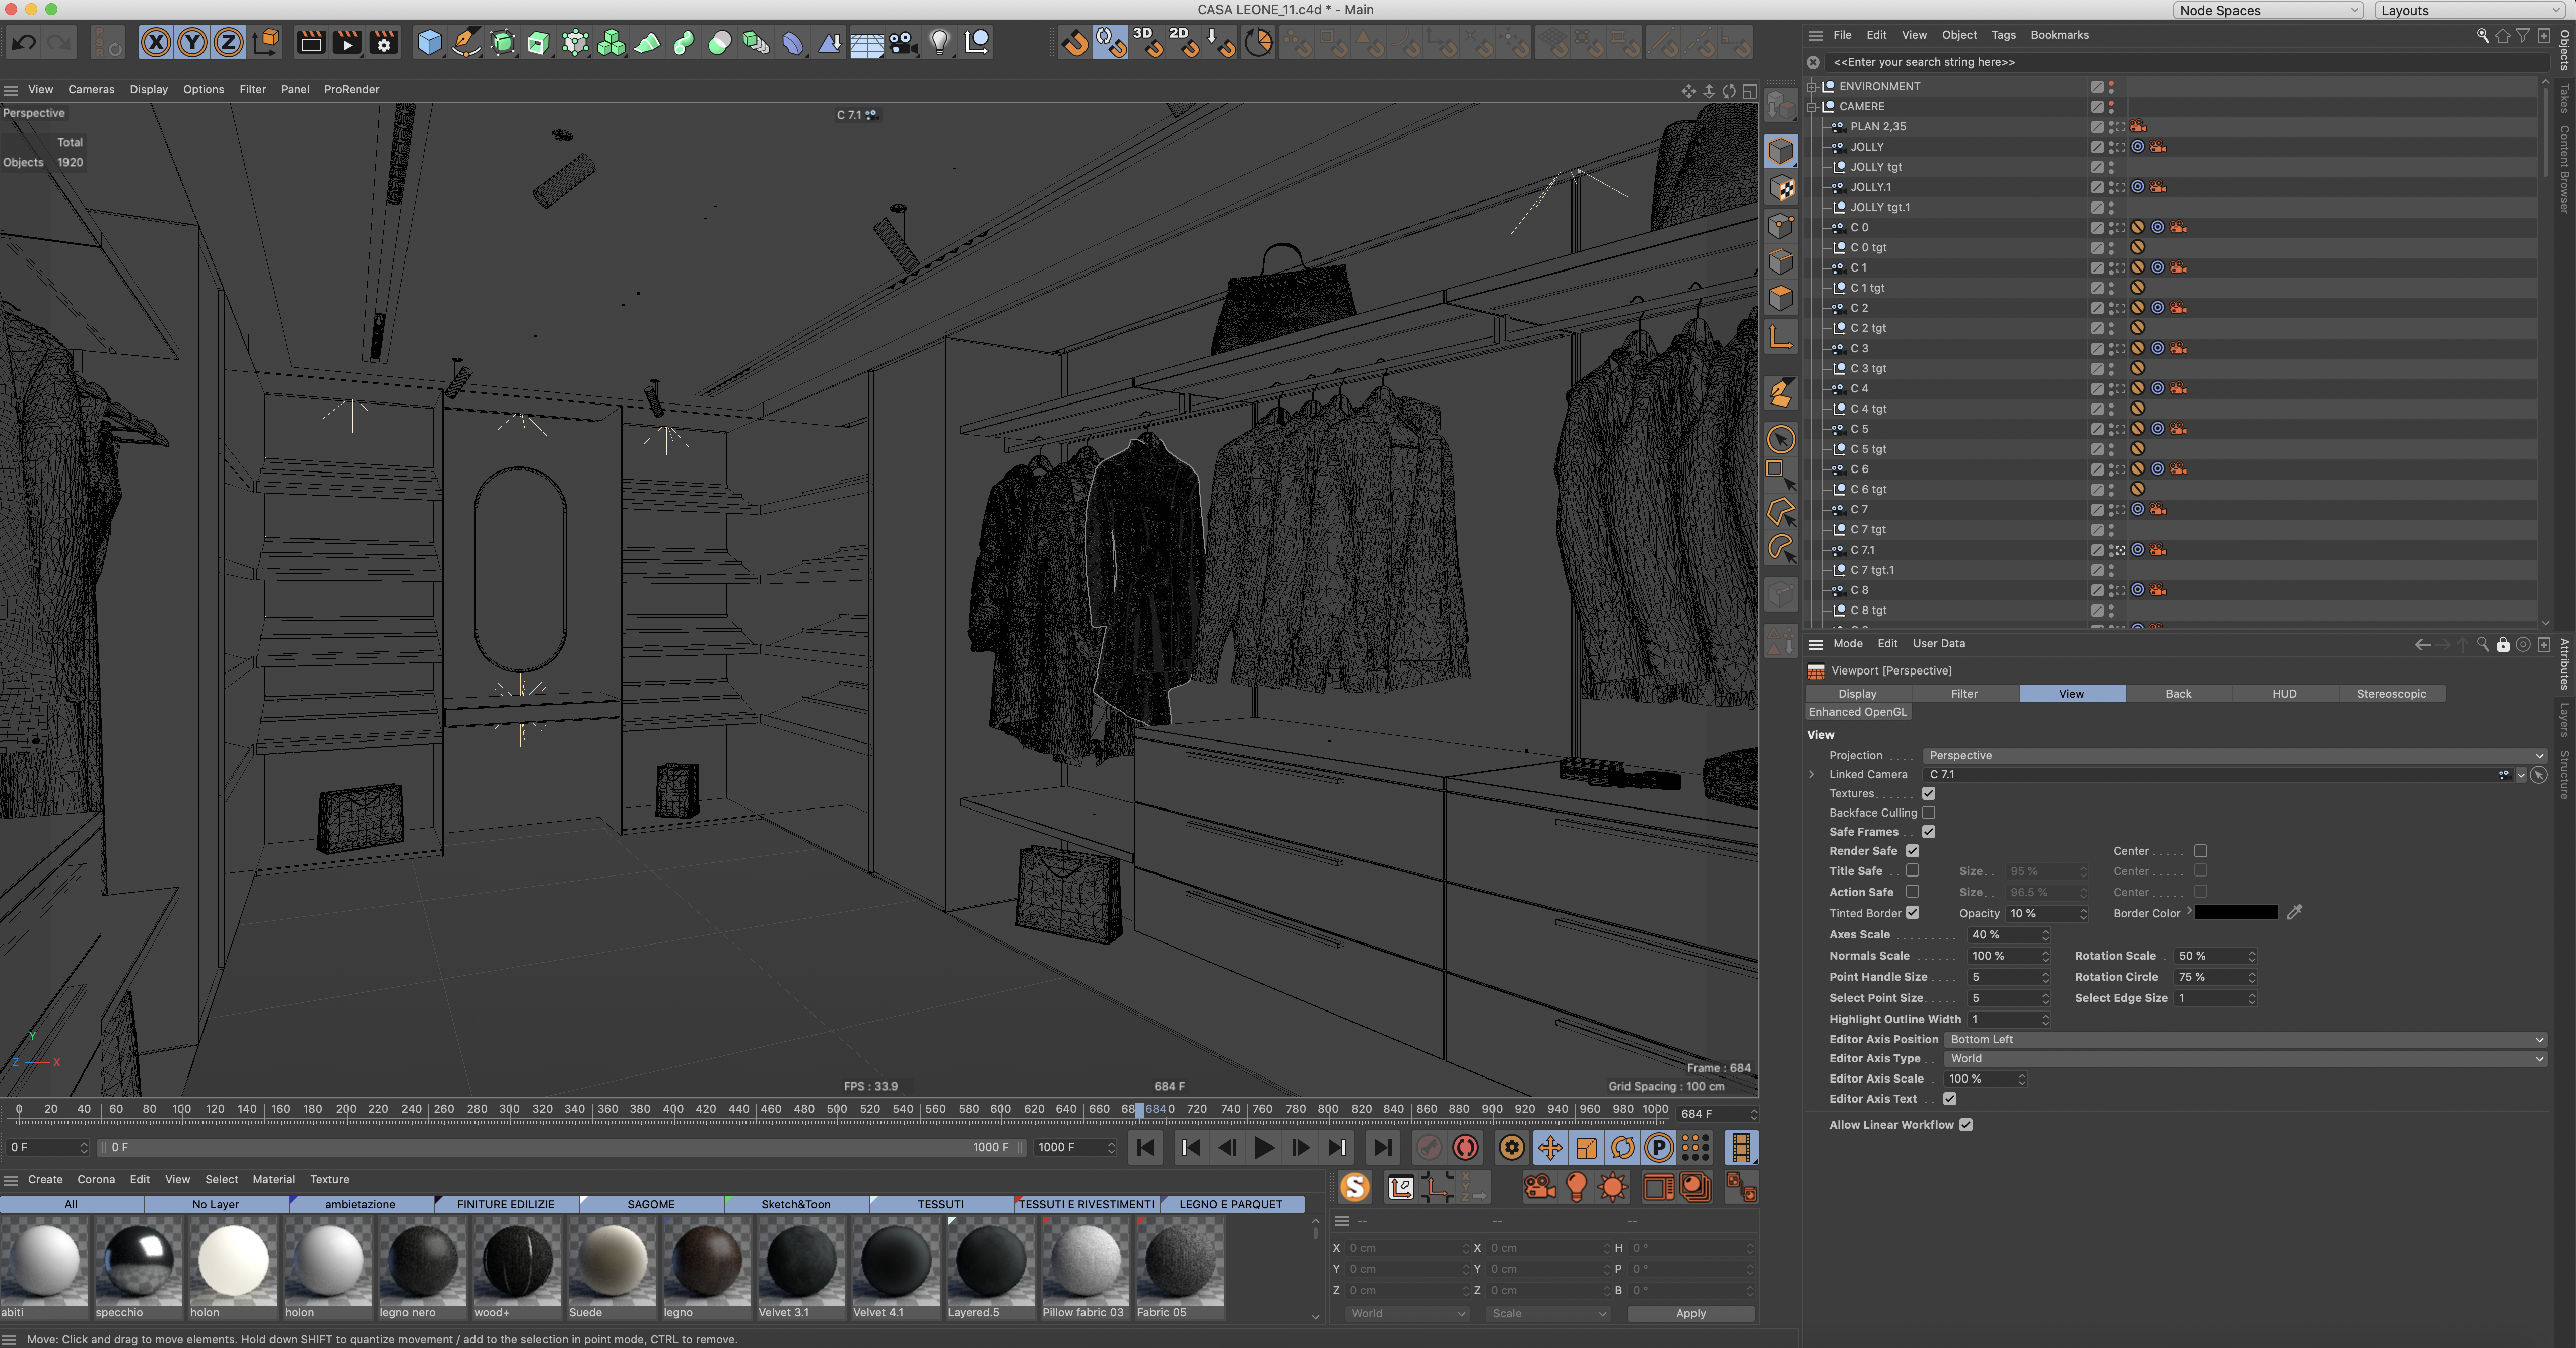Click the Border Color black swatch
2576x1348 pixels.
tap(2236, 912)
